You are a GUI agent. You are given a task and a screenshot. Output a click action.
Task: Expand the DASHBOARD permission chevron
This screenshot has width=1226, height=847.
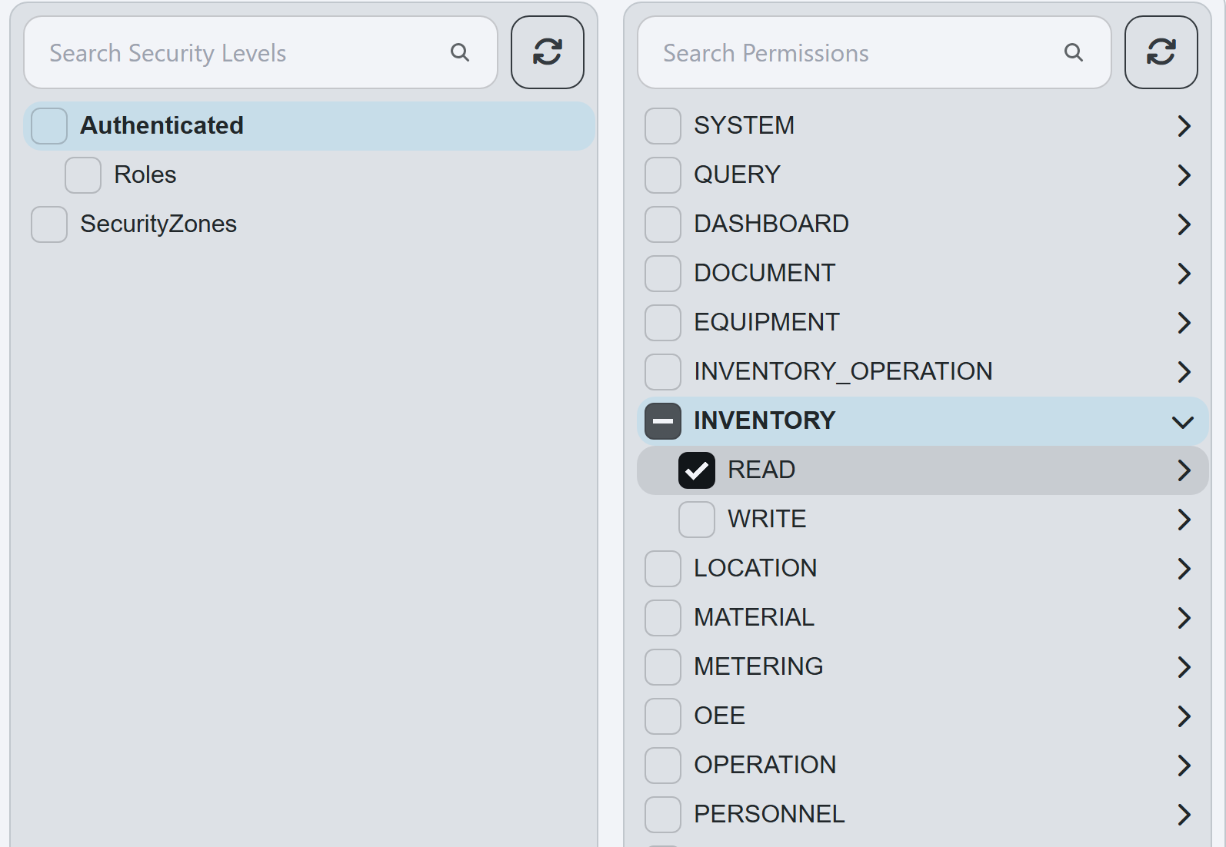click(1184, 224)
